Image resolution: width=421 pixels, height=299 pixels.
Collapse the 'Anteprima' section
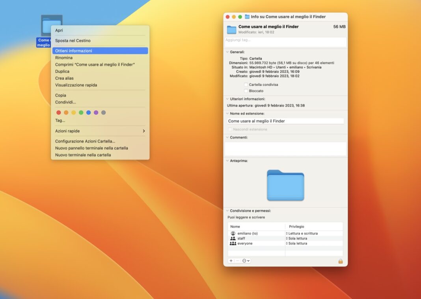(227, 161)
